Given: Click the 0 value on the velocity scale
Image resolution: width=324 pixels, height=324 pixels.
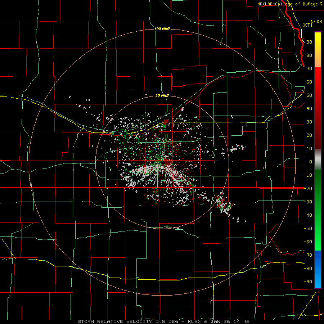Looking at the screenshot, I should pos(311,162).
